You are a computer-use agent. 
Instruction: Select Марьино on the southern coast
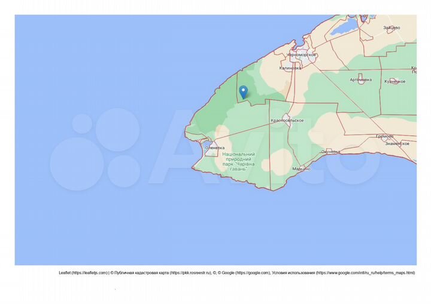click(x=301, y=169)
